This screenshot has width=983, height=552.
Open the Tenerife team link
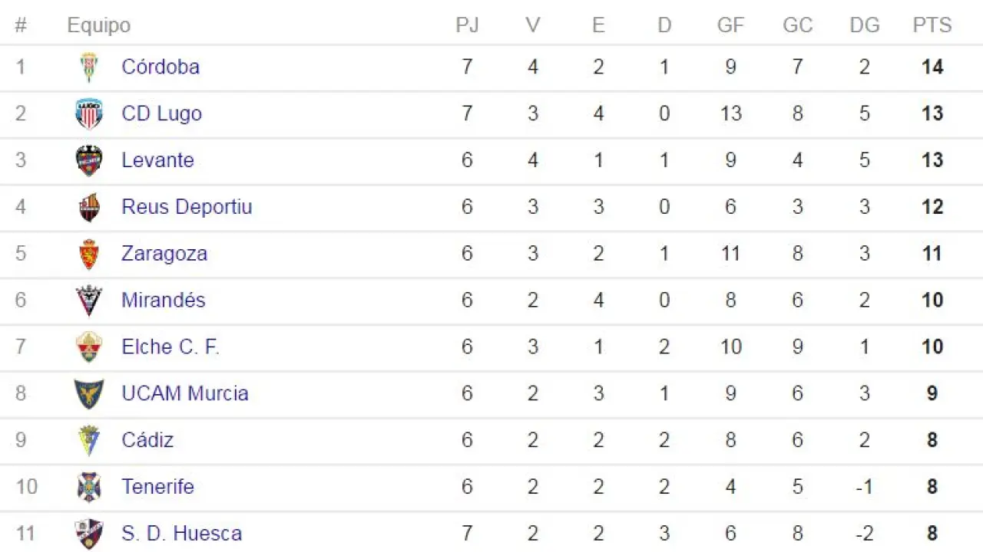[x=157, y=487]
